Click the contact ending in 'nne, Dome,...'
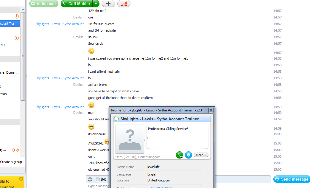The width and height of the screenshot is (310, 188). pyautogui.click(x=10, y=72)
